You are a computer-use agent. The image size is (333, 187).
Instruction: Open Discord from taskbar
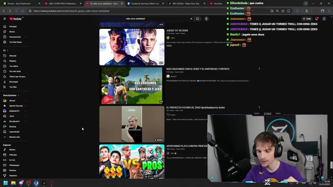click(21, 183)
